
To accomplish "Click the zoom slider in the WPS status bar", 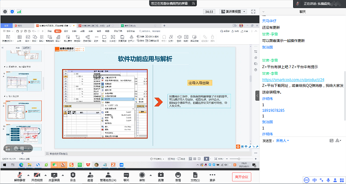I will click(239, 159).
